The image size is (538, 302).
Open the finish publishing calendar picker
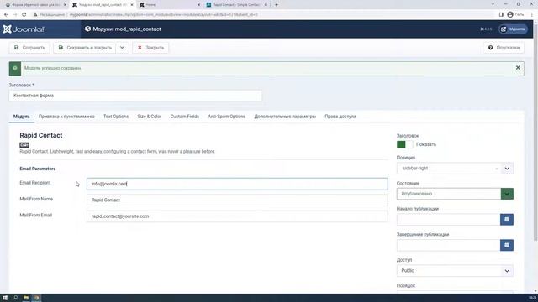click(507, 245)
